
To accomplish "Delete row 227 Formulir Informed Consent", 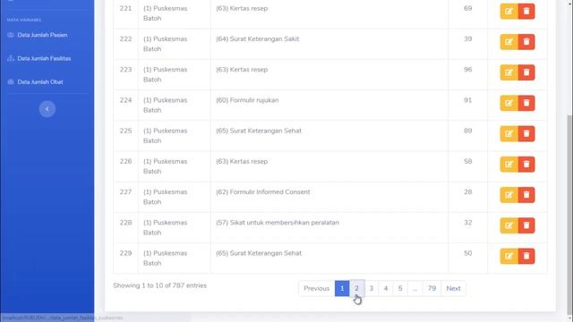I will click(526, 195).
